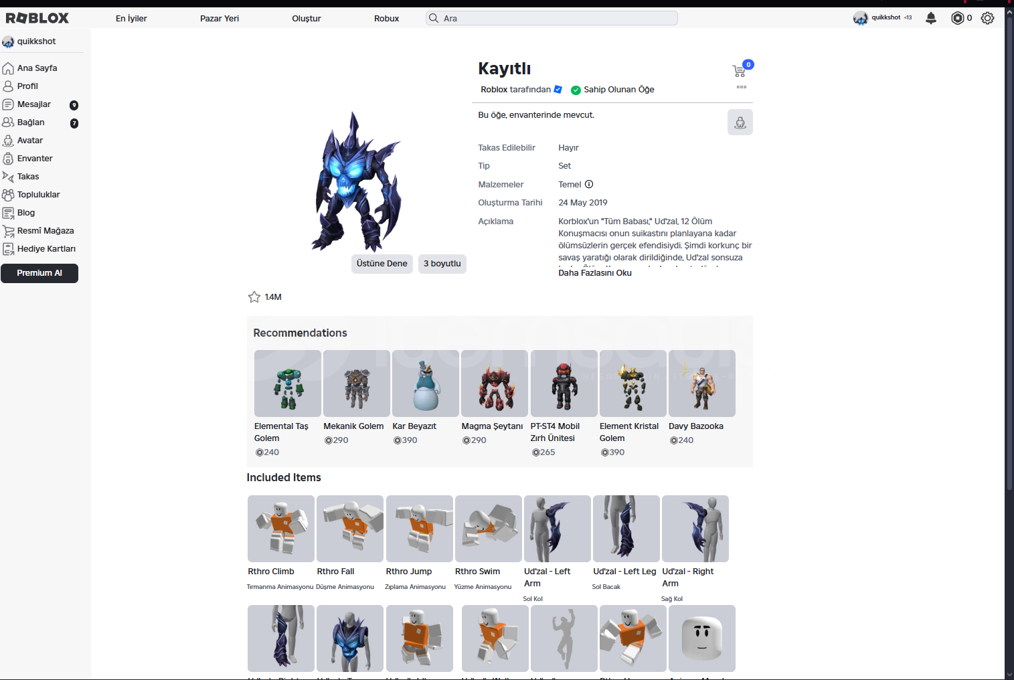Click the Roblox logo

37,18
